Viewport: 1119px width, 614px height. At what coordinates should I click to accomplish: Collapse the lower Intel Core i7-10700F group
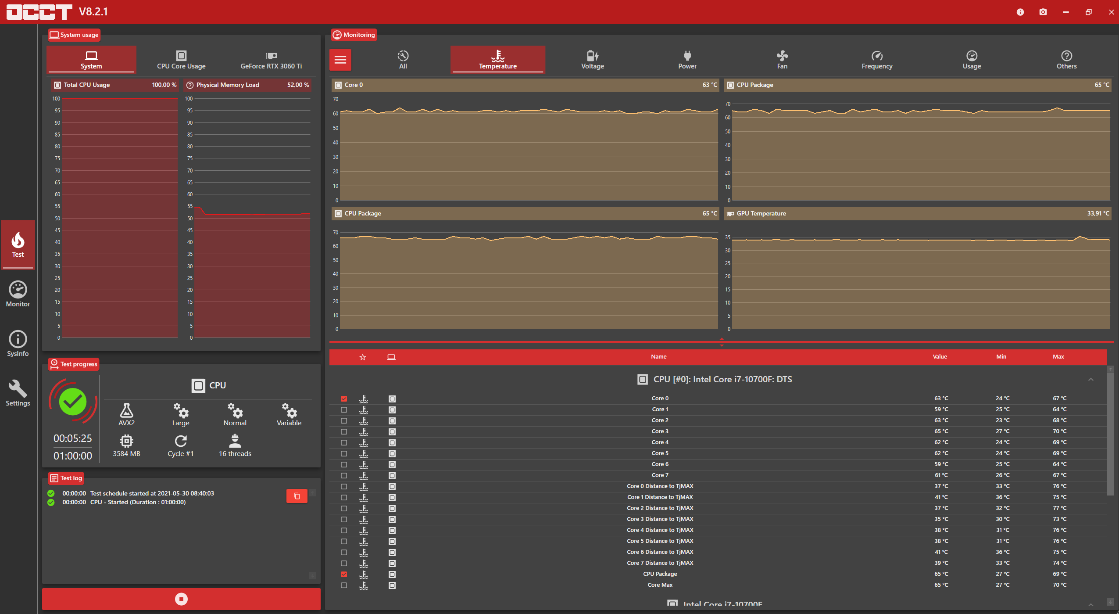coord(1091,604)
